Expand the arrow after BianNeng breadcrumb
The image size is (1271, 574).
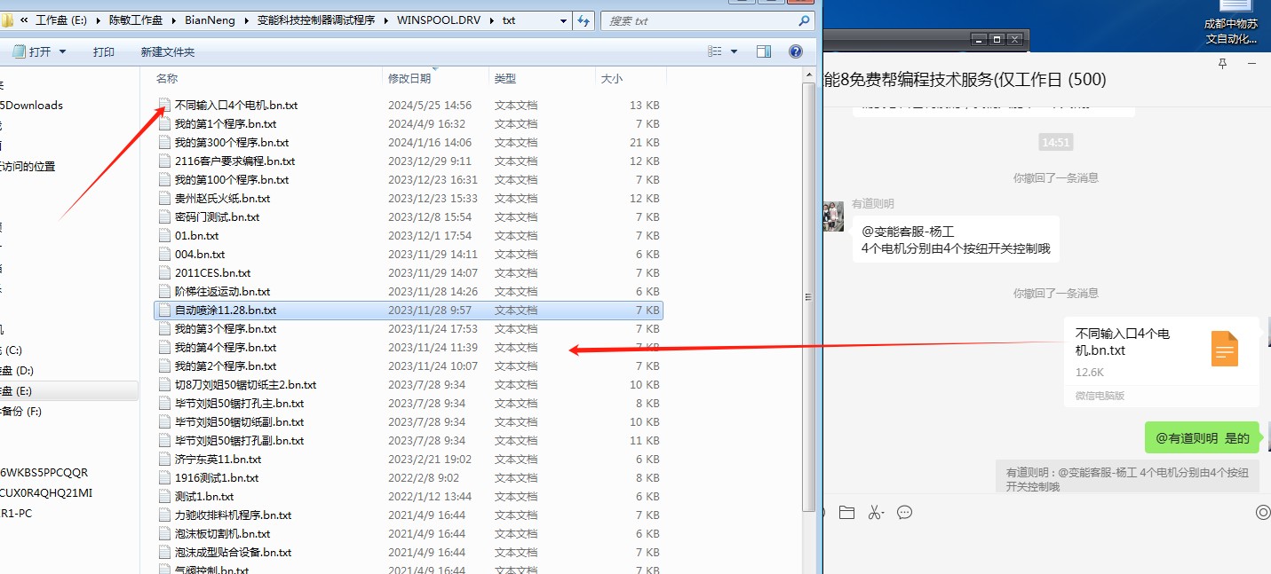coord(246,20)
